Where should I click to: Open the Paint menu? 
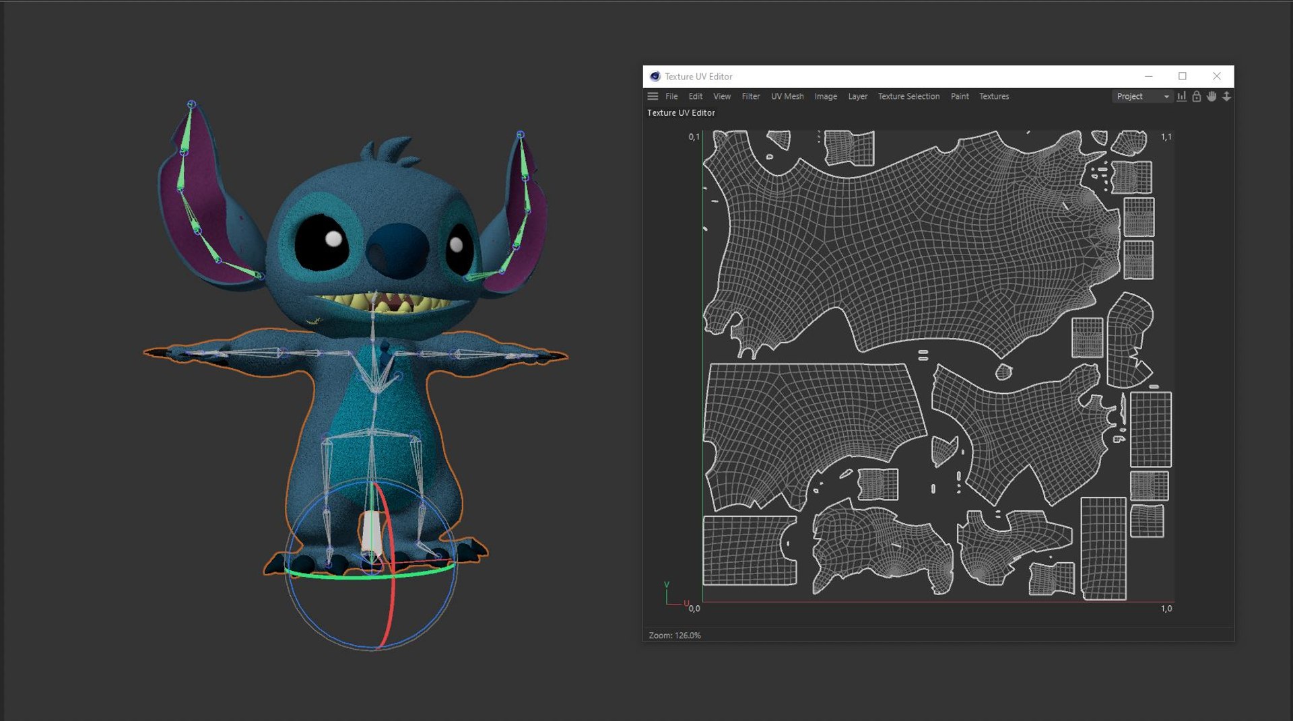(x=960, y=96)
